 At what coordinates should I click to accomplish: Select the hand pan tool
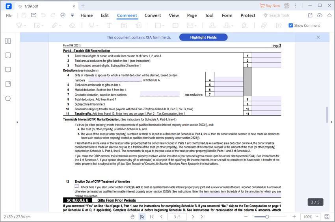pyautogui.click(x=132, y=216)
